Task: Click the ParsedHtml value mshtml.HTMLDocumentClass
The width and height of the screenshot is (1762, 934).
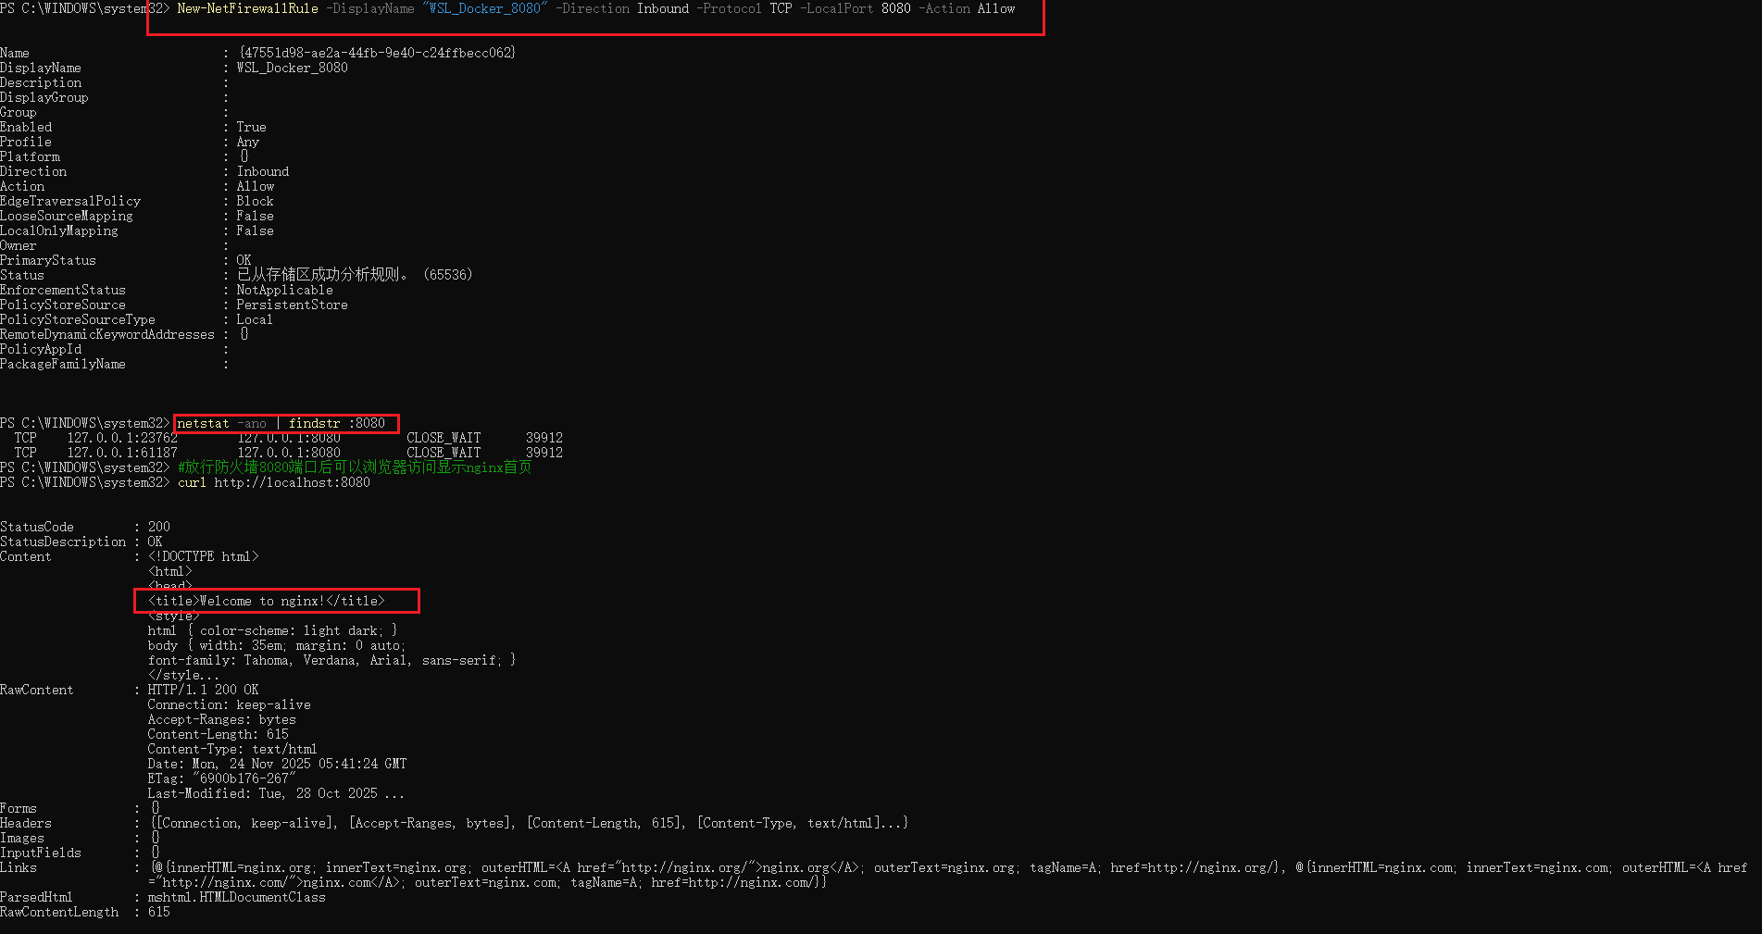Action: point(236,897)
